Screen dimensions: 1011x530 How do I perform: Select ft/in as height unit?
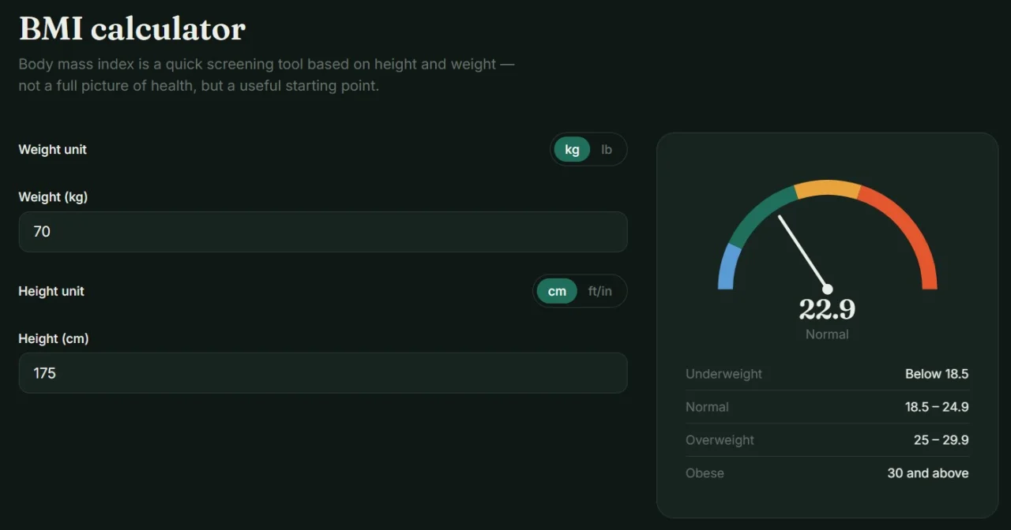[600, 291]
